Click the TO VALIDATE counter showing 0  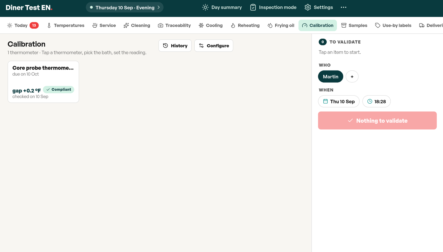(x=323, y=42)
